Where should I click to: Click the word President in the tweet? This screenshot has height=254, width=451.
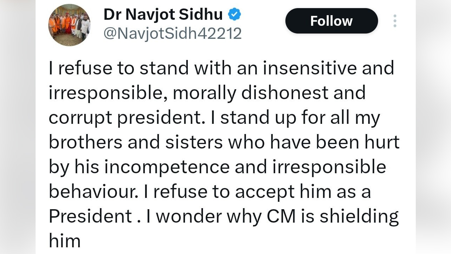tap(91, 216)
